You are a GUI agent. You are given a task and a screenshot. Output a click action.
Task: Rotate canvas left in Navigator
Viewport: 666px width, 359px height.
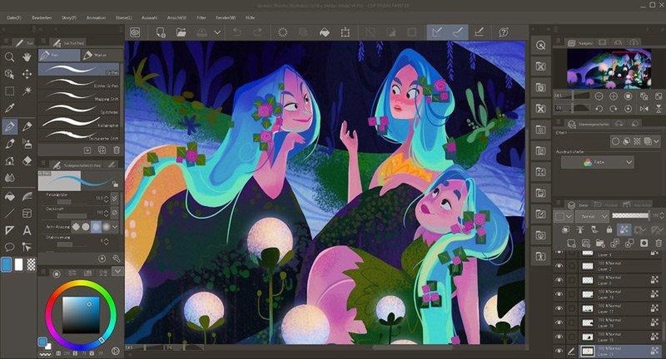click(x=599, y=108)
